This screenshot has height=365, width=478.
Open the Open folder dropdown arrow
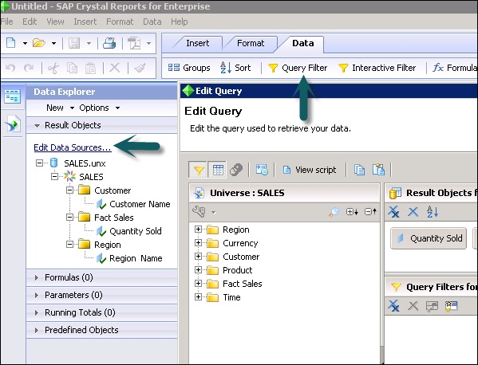pyautogui.click(x=53, y=44)
